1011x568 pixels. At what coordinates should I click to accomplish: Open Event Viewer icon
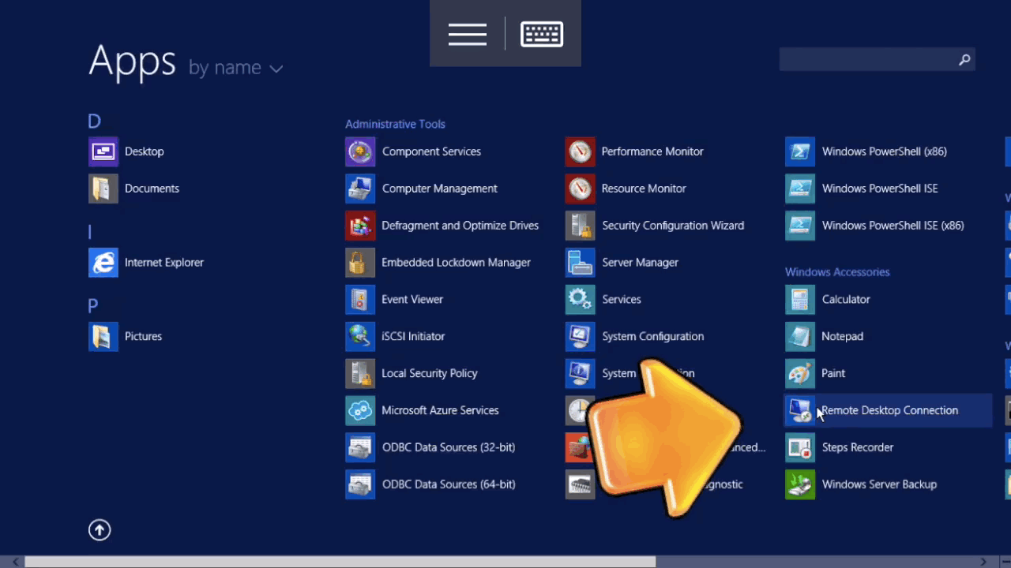pos(360,300)
